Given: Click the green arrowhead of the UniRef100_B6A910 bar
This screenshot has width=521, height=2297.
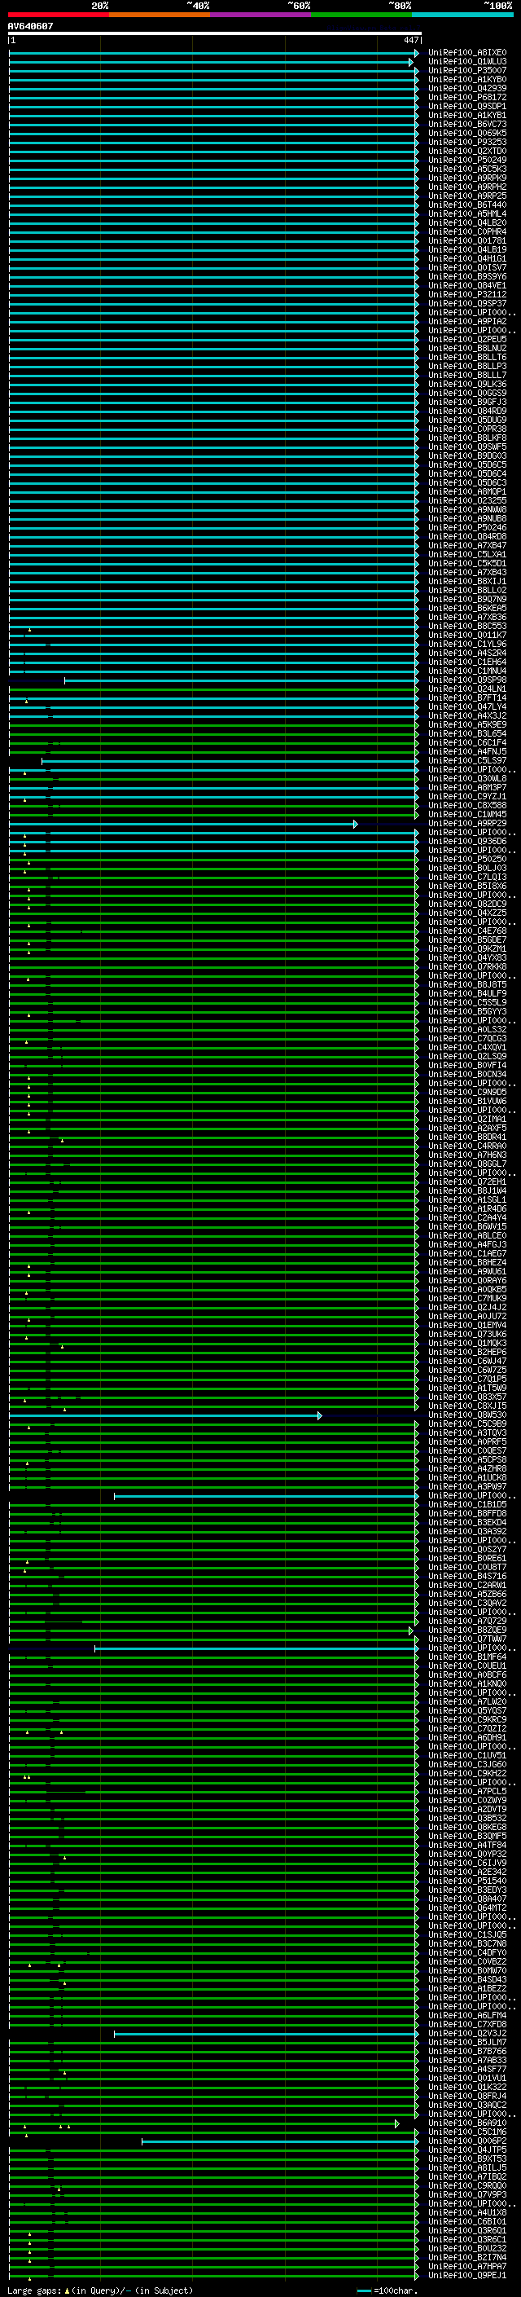Looking at the screenshot, I should 397,2124.
